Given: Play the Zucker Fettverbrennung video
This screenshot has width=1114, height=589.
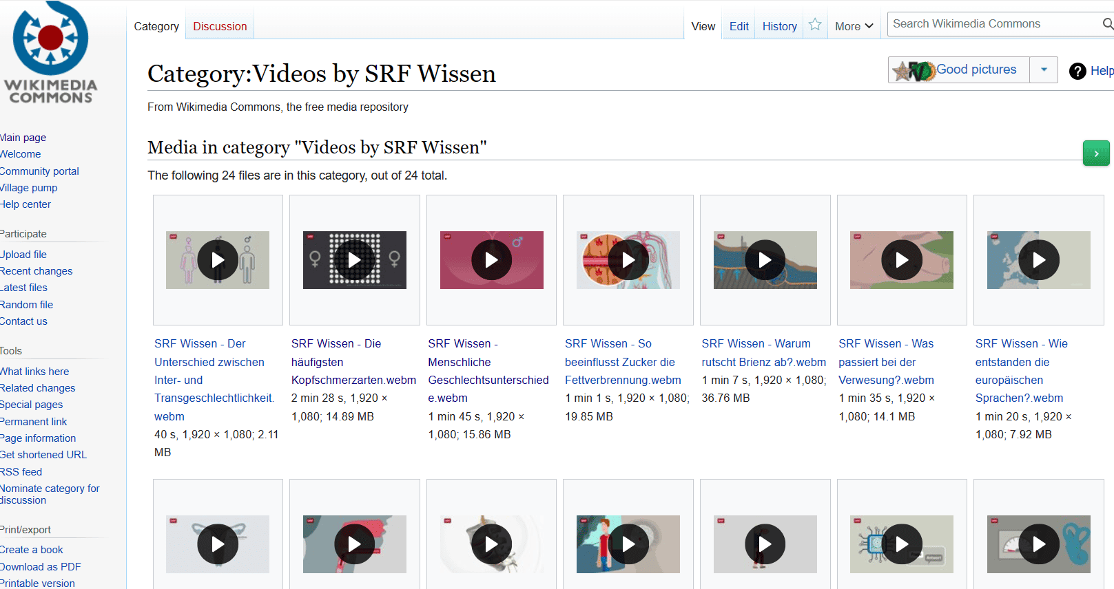Looking at the screenshot, I should pyautogui.click(x=628, y=260).
